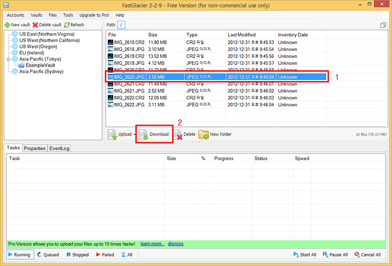Click the Path input field

[122, 24]
